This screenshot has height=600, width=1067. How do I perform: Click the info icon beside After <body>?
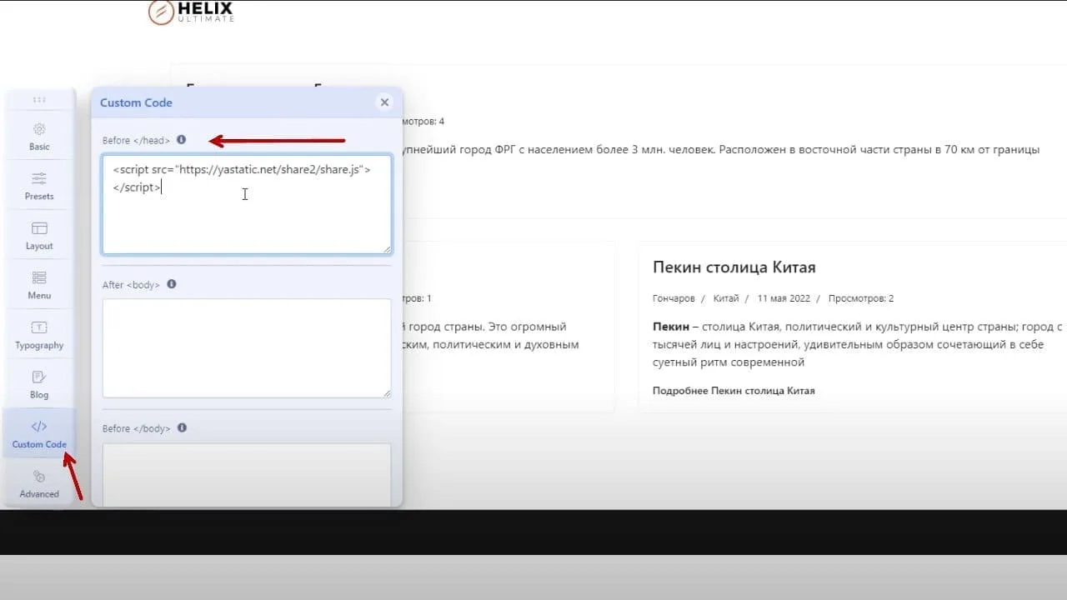click(172, 284)
